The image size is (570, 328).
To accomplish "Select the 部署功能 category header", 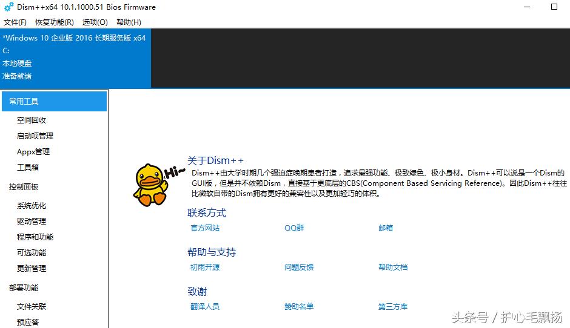I will point(24,287).
